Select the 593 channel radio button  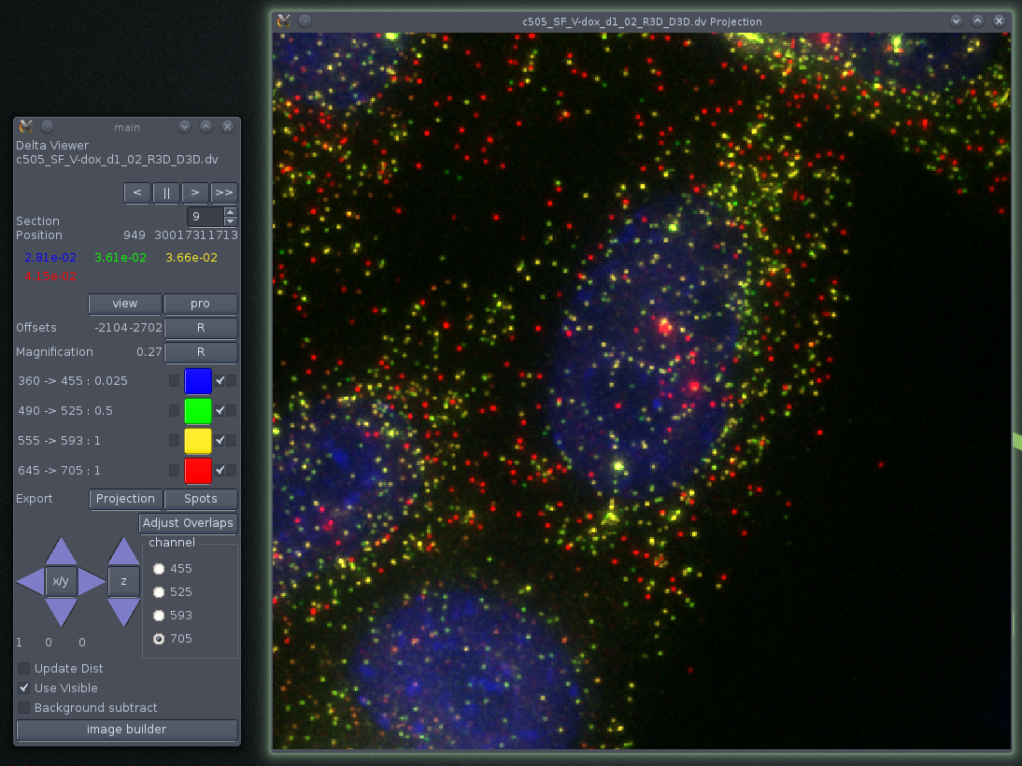[x=159, y=616]
